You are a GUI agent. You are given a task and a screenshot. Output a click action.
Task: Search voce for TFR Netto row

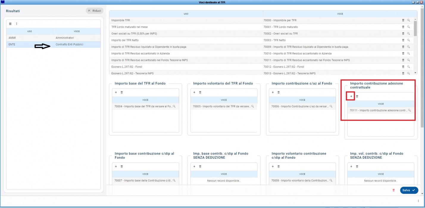tap(409, 40)
